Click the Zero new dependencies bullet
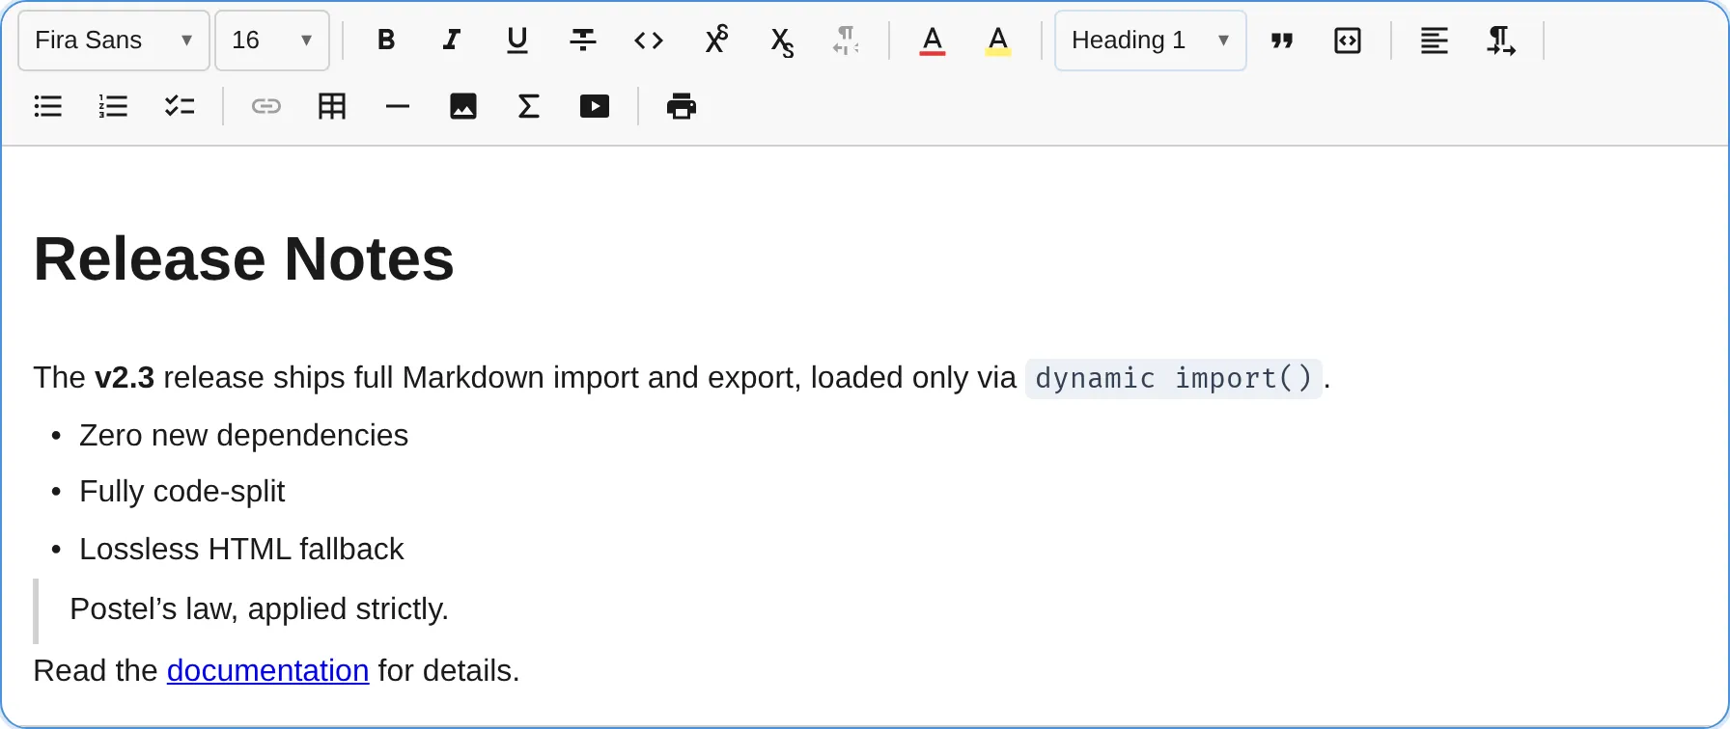 tap(243, 435)
